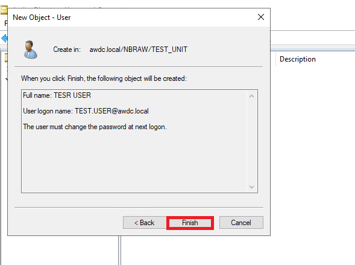Click the password change notice line

coord(95,127)
